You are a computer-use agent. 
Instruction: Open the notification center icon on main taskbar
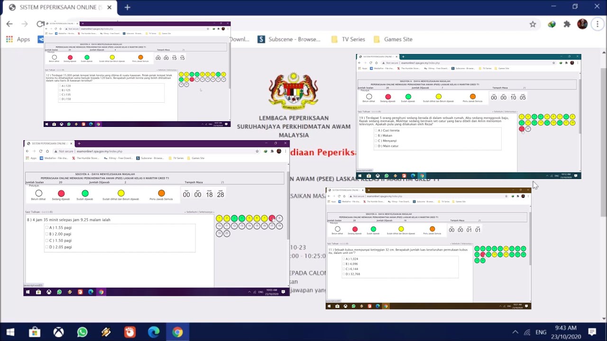[592, 332]
